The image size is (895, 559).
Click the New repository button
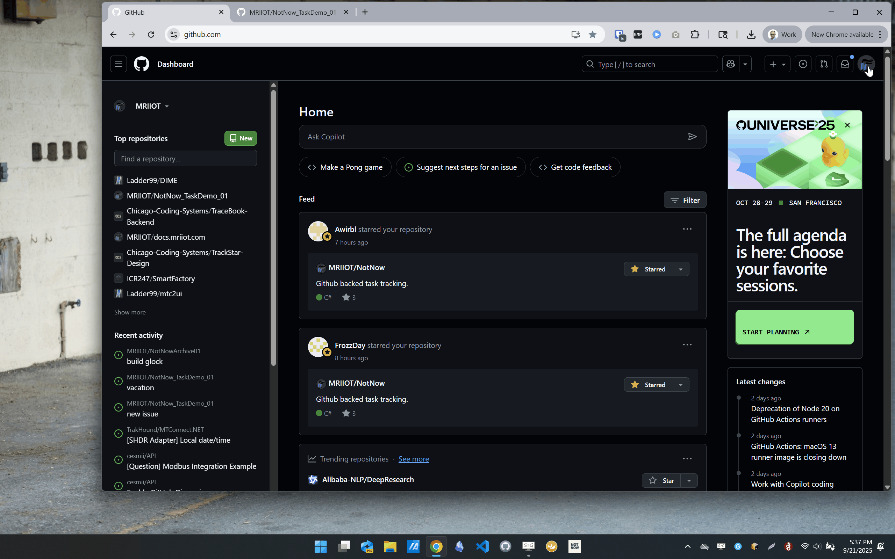(x=241, y=138)
